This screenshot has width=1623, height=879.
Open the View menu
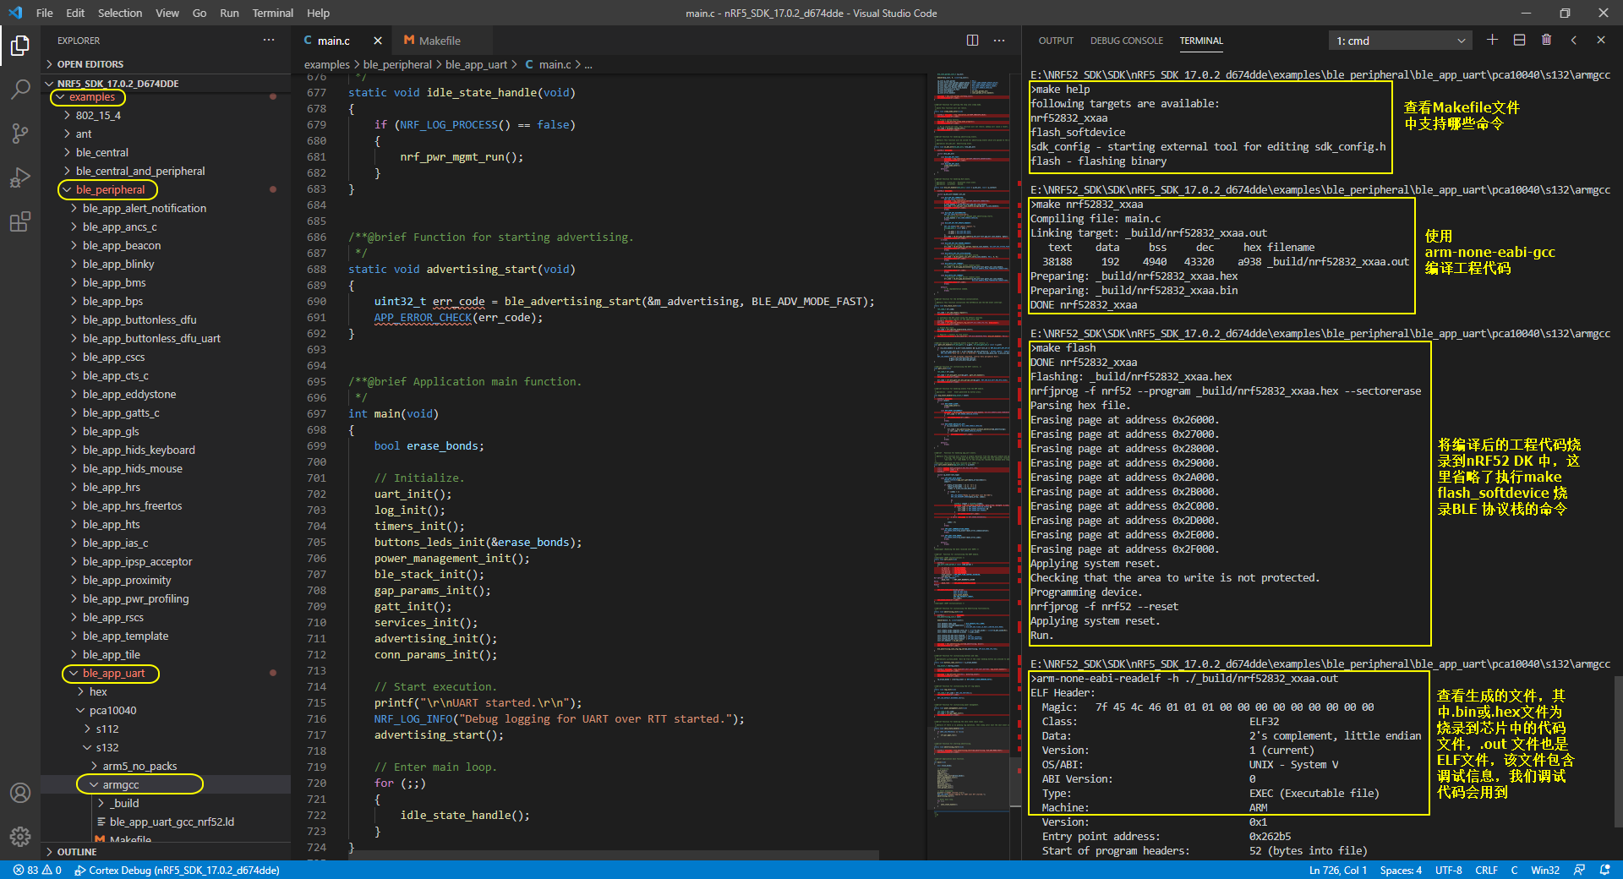pos(167,13)
